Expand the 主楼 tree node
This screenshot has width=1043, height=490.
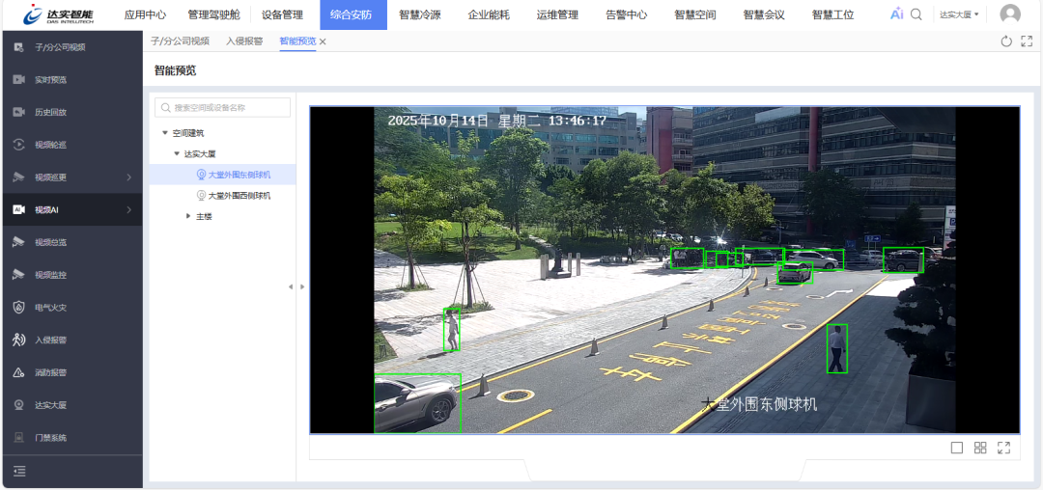188,216
